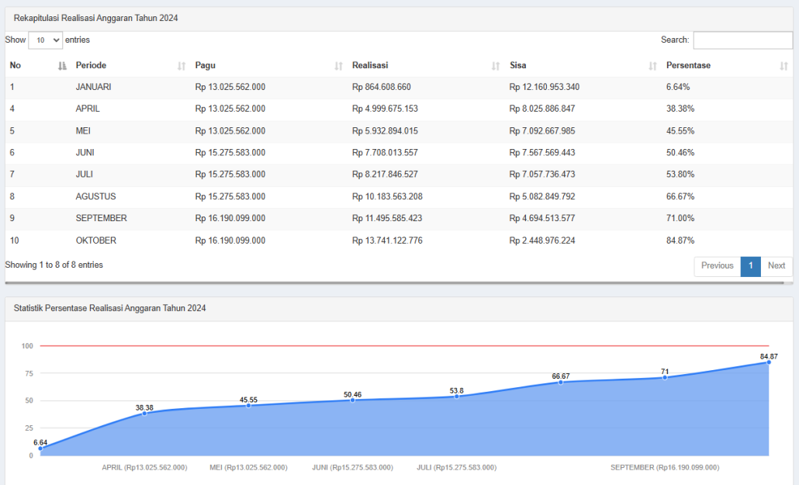Image resolution: width=799 pixels, height=485 pixels.
Task: Select the APRIL period cell
Action: coord(88,109)
